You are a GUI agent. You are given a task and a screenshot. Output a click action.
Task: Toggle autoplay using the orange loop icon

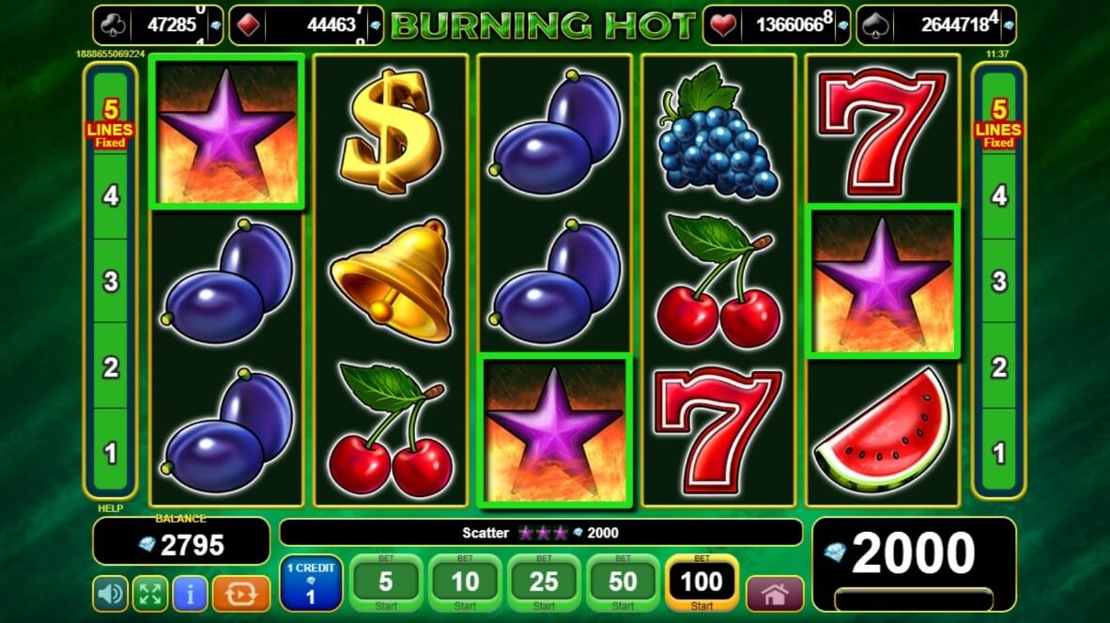click(240, 593)
